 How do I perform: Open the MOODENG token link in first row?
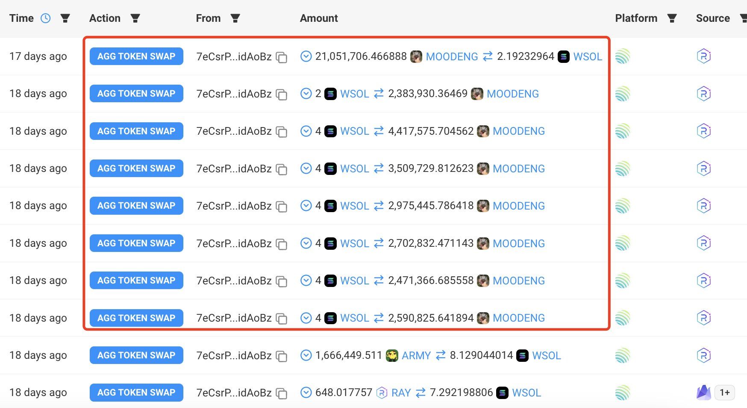click(x=452, y=56)
